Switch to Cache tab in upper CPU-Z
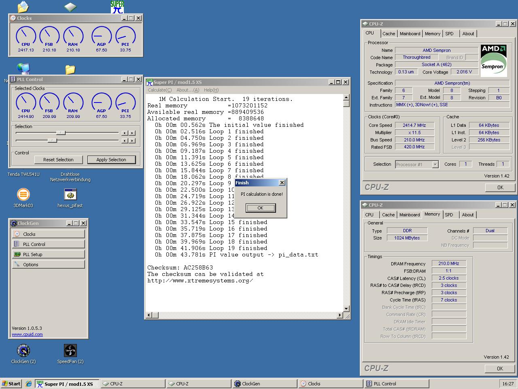Viewport: 518px width, 389px height. [x=388, y=34]
